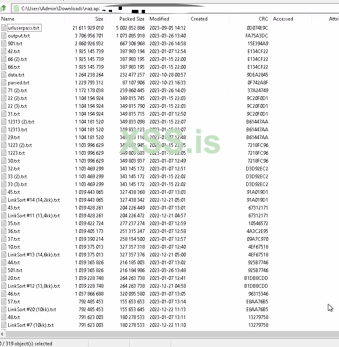Viewport: 339px width, 347px height.
Task: Click modified date 2022-12-22 11:10
Action: (168, 325)
